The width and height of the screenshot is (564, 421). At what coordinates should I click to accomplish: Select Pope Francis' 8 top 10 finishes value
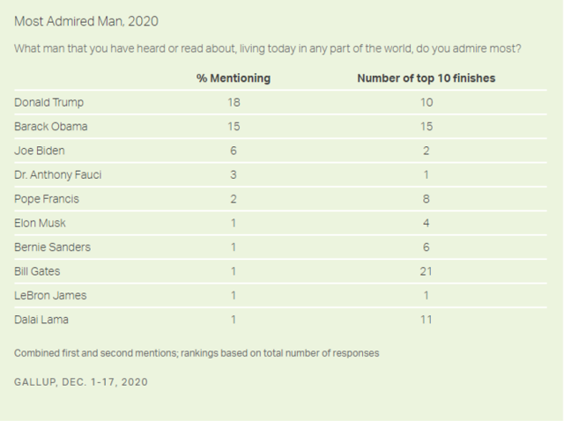pyautogui.click(x=426, y=199)
